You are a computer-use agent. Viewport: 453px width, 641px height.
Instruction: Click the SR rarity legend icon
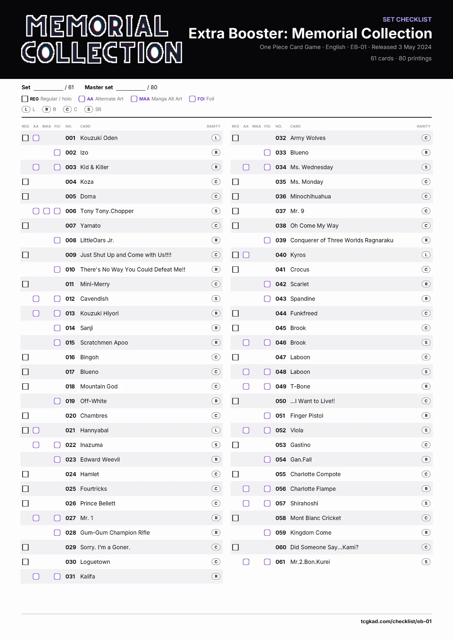pos(88,109)
